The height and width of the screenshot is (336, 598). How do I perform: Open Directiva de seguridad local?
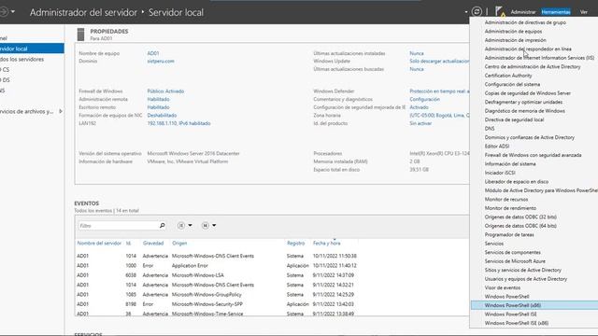click(x=514, y=119)
